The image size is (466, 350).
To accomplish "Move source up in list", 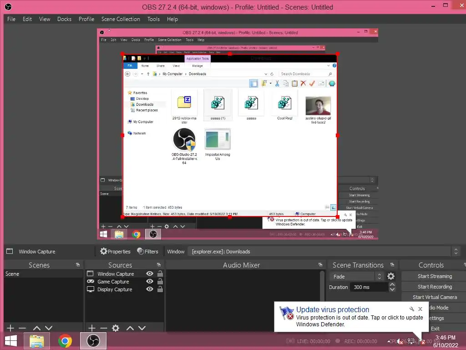I will 130,328.
